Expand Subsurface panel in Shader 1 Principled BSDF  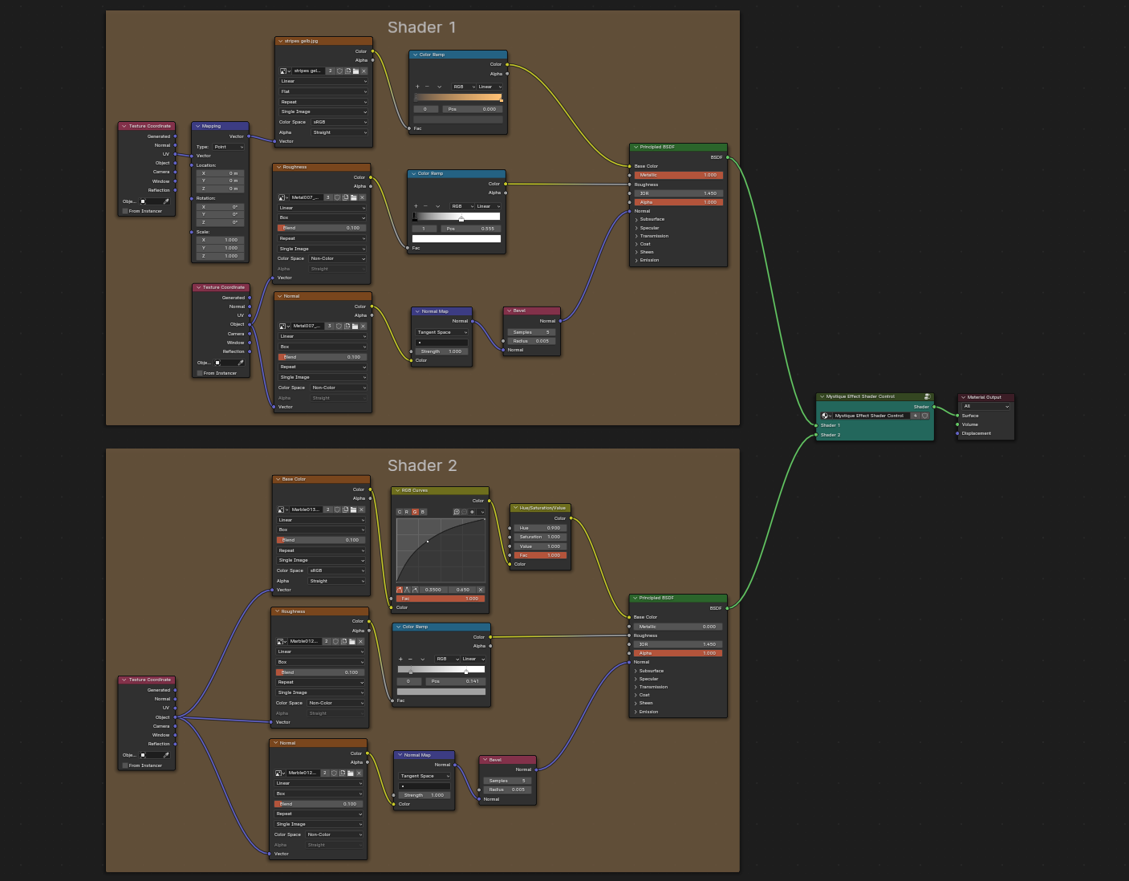point(652,219)
